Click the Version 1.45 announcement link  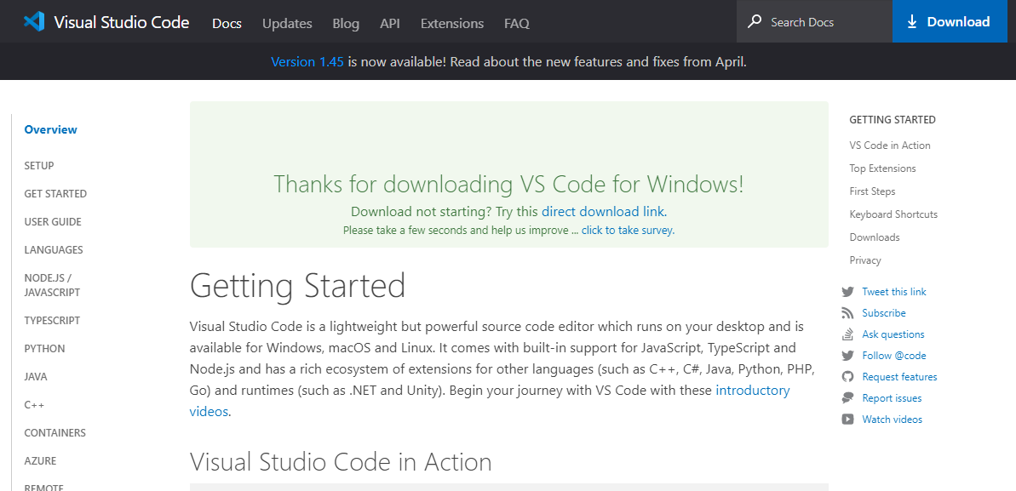click(x=307, y=63)
